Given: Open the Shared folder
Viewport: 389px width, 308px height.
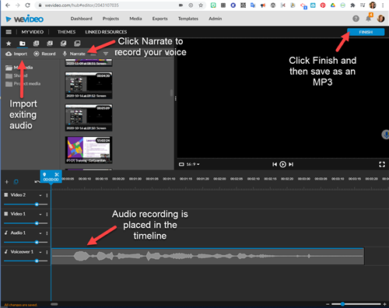Looking at the screenshot, I should pyautogui.click(x=16, y=75).
